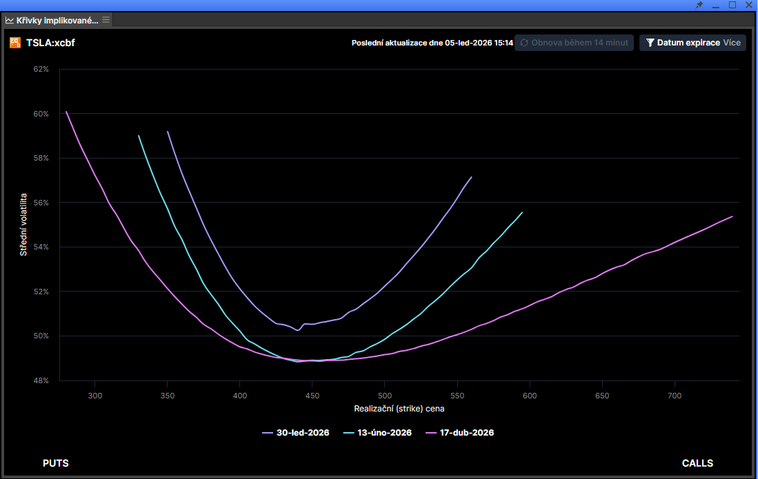Toggle the 30-led-2026 series label in legend

pos(303,433)
